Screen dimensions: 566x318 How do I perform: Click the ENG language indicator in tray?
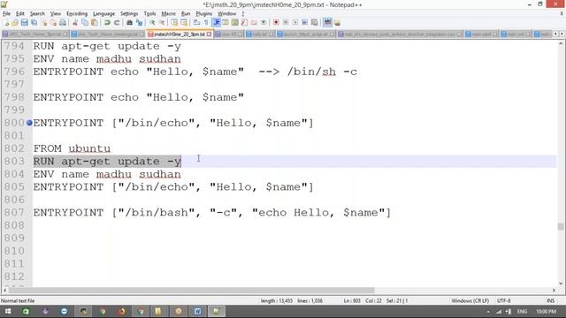[x=522, y=311]
